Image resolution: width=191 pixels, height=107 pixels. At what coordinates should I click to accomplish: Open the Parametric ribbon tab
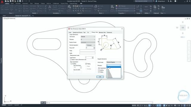tap(25, 4)
